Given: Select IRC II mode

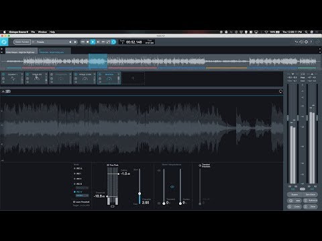Looking at the screenshot, I should [78, 179].
